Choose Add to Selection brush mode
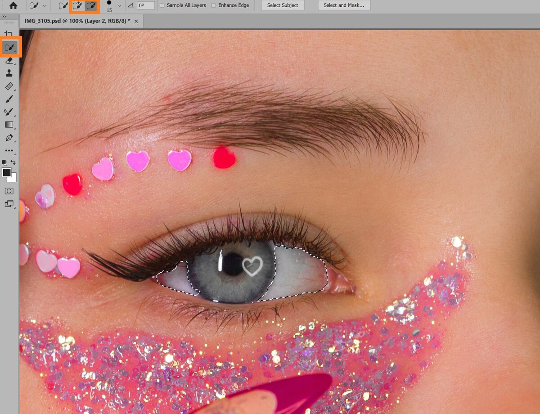Image resolution: width=540 pixels, height=414 pixels. (77, 6)
